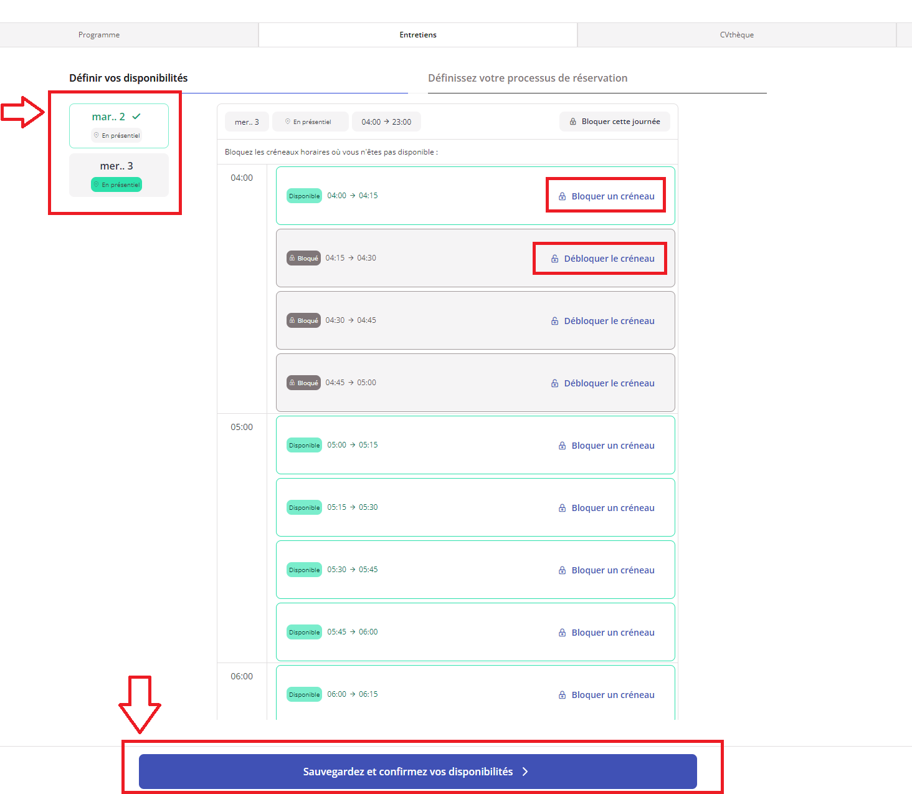The height and width of the screenshot is (794, 912).
Task: Click unlock icon for 04:15 to 04:30 slot
Action: point(554,259)
